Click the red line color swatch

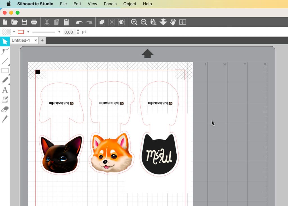(x=21, y=32)
